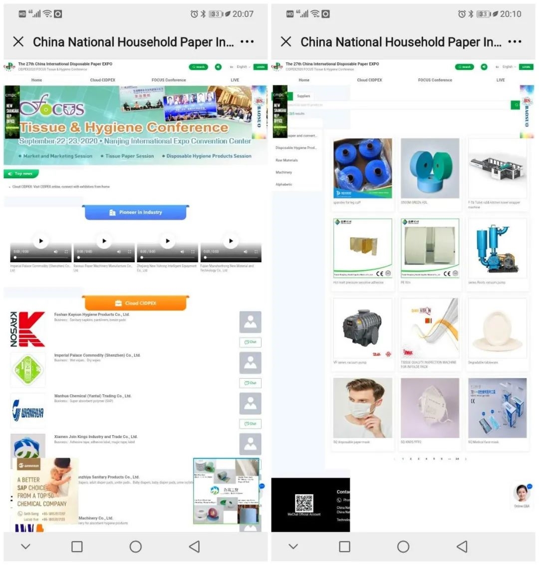Collapse navigation bar with down chevron on 20:10 screen
Screen dimensions: 539x565
click(x=293, y=546)
